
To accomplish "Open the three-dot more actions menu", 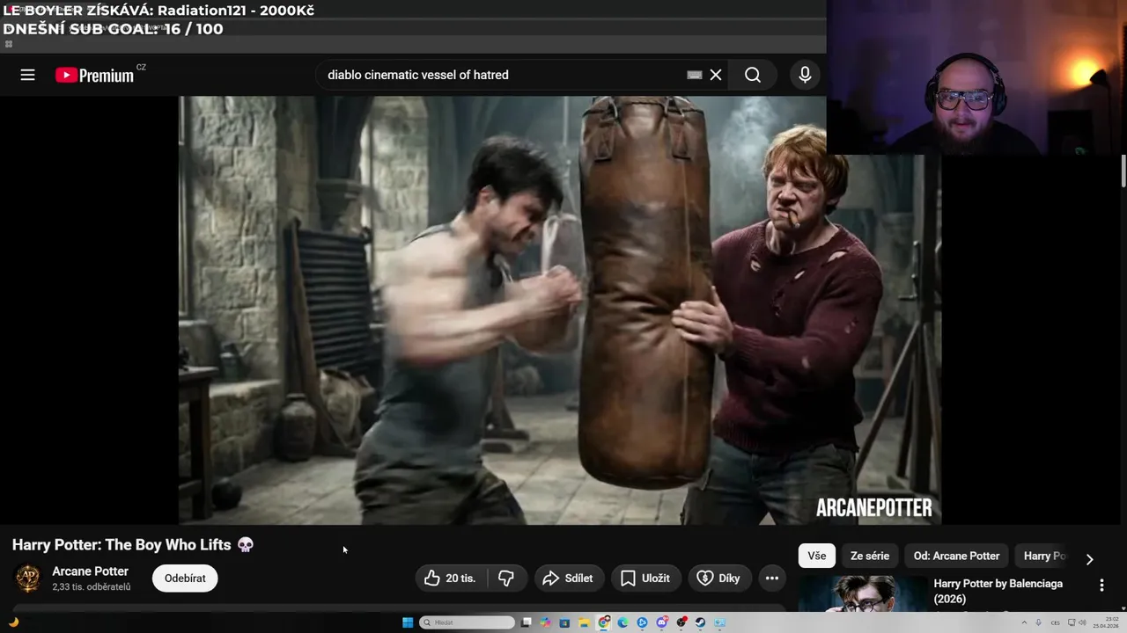I will [x=772, y=578].
